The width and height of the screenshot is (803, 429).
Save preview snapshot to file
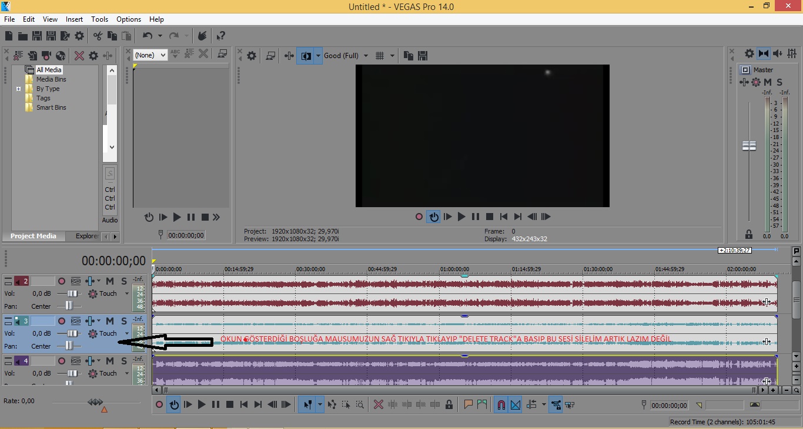pos(422,56)
